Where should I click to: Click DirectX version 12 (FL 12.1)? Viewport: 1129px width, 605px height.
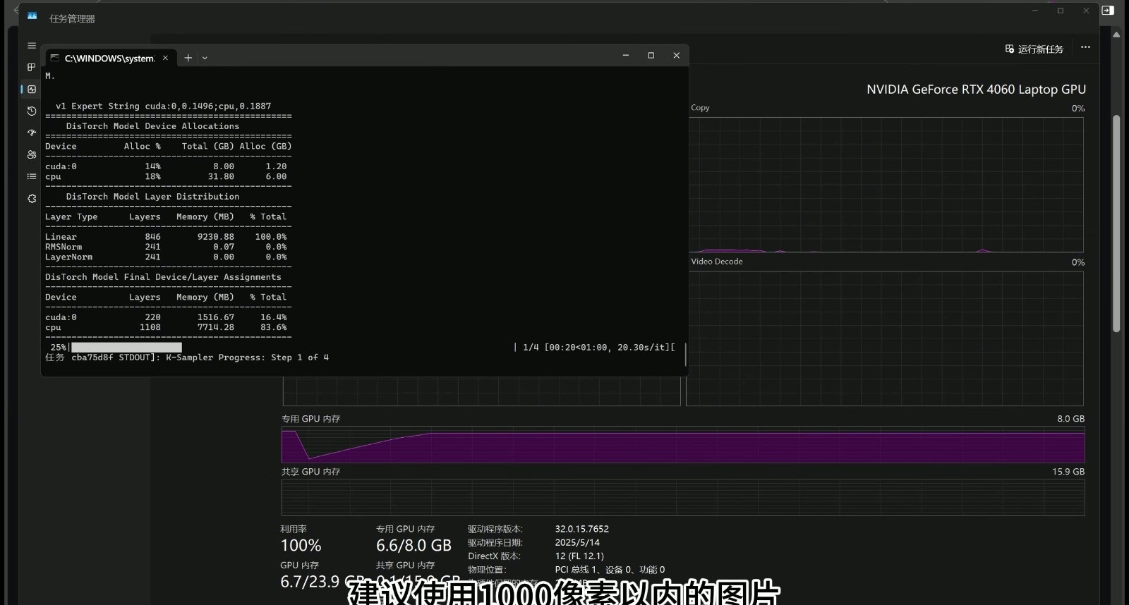[x=579, y=556]
